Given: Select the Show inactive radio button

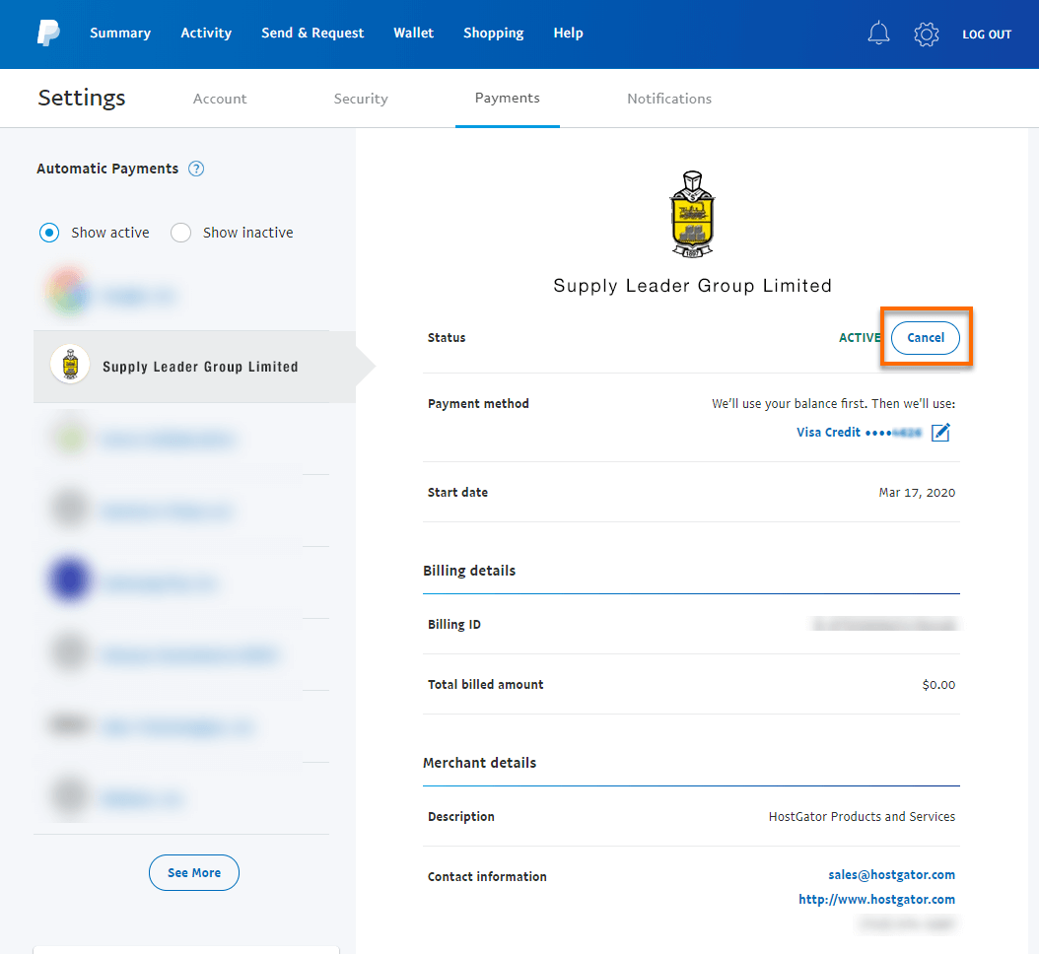Looking at the screenshot, I should (181, 233).
